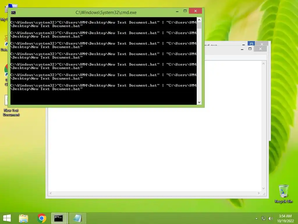Click Notepad's vertical scrollbar down arrow
Screen dimensions: 298x224
click(264, 188)
